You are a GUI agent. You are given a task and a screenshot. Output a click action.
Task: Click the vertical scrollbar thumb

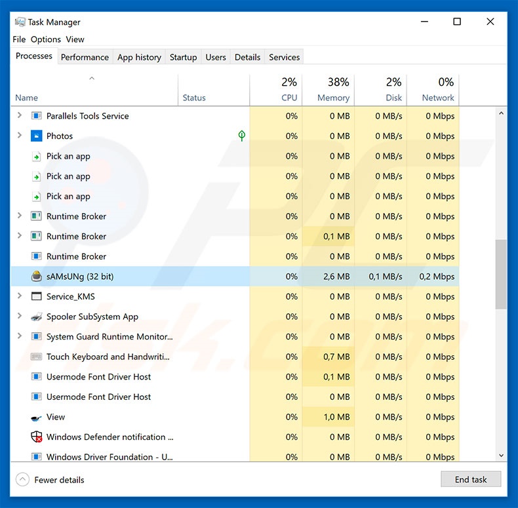click(x=501, y=274)
